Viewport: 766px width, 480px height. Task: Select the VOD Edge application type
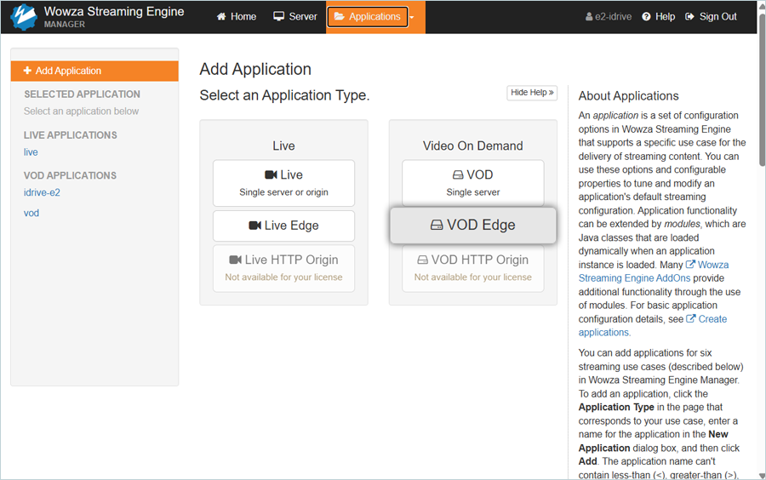(x=473, y=226)
